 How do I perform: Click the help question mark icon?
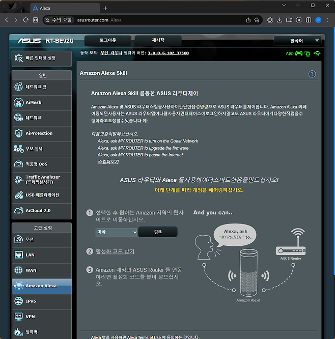pyautogui.click(x=312, y=74)
